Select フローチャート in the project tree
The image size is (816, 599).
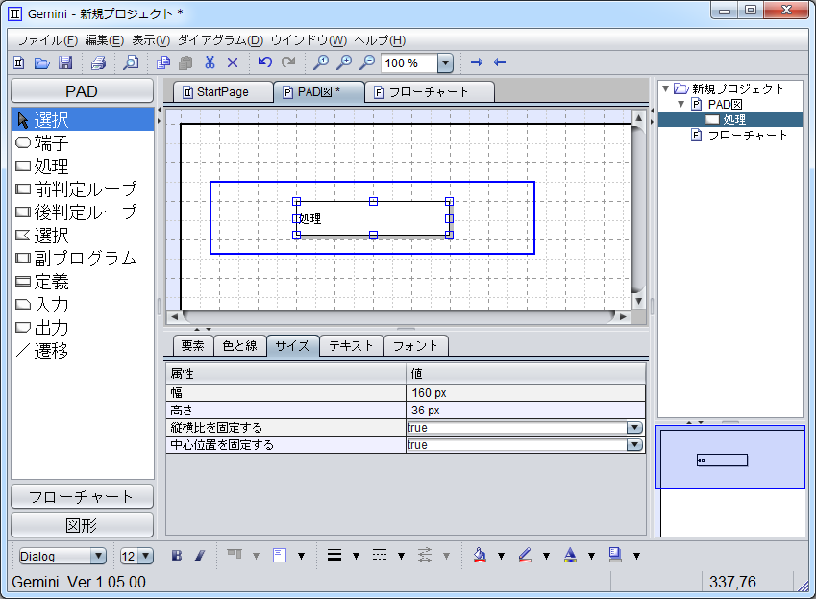(748, 136)
